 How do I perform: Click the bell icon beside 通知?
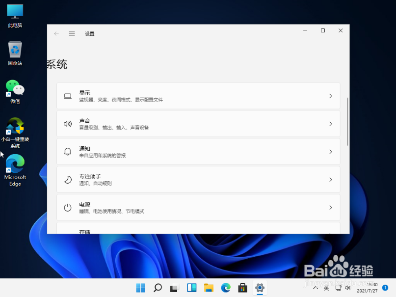(x=68, y=152)
